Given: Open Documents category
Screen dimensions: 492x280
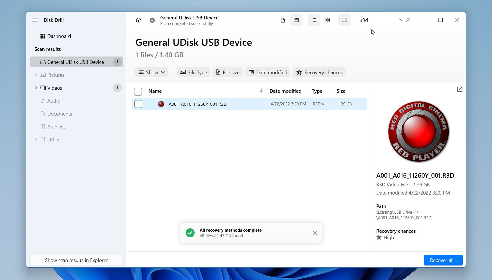Looking at the screenshot, I should [59, 114].
